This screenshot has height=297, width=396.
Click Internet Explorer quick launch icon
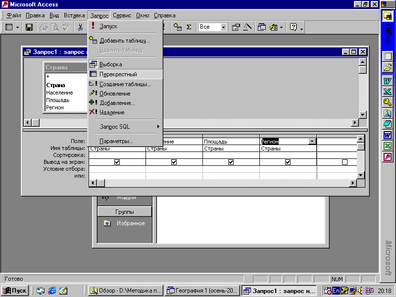tap(52, 291)
